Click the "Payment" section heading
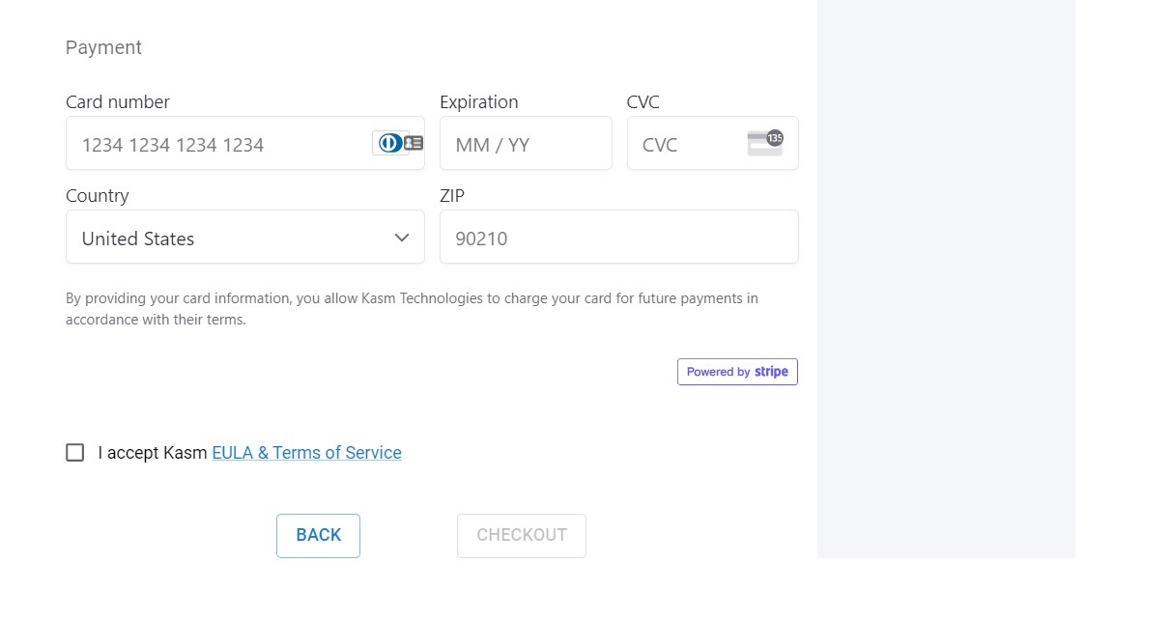The width and height of the screenshot is (1172, 619). [103, 47]
